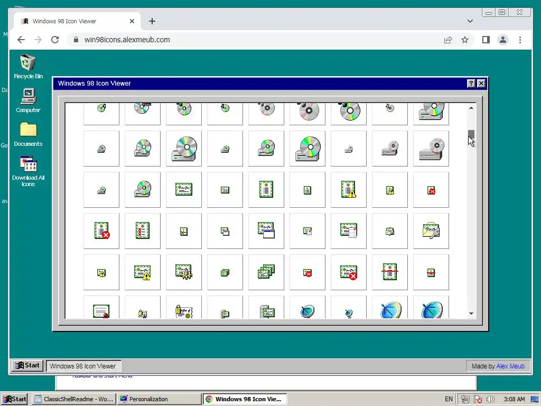Toggle the browser side panel
The width and height of the screenshot is (541, 406).
tap(486, 40)
